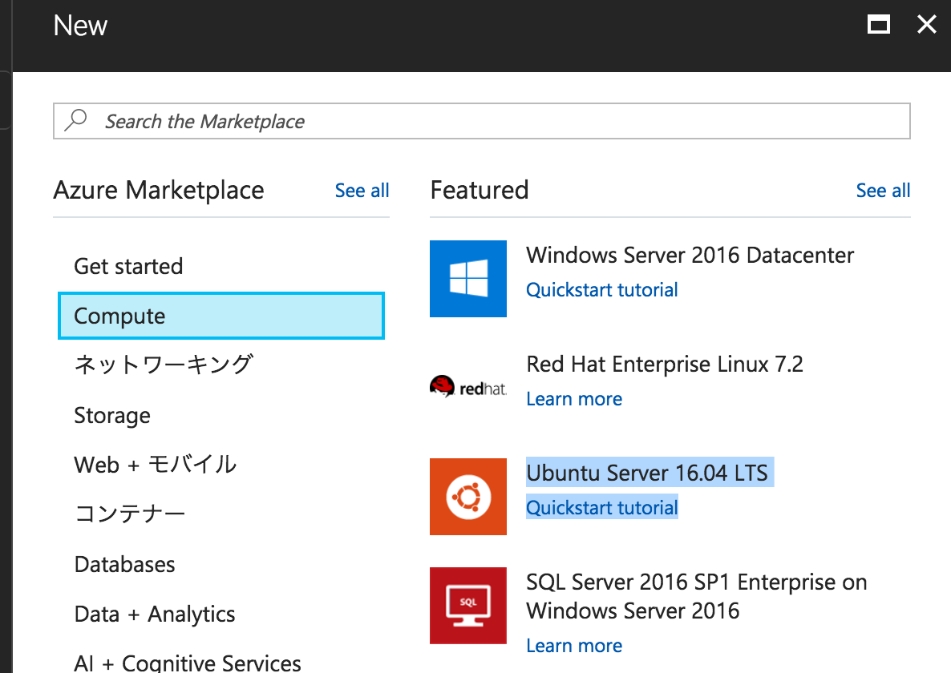This screenshot has width=951, height=673.
Task: Select the Web + モバイル category
Action: (155, 465)
